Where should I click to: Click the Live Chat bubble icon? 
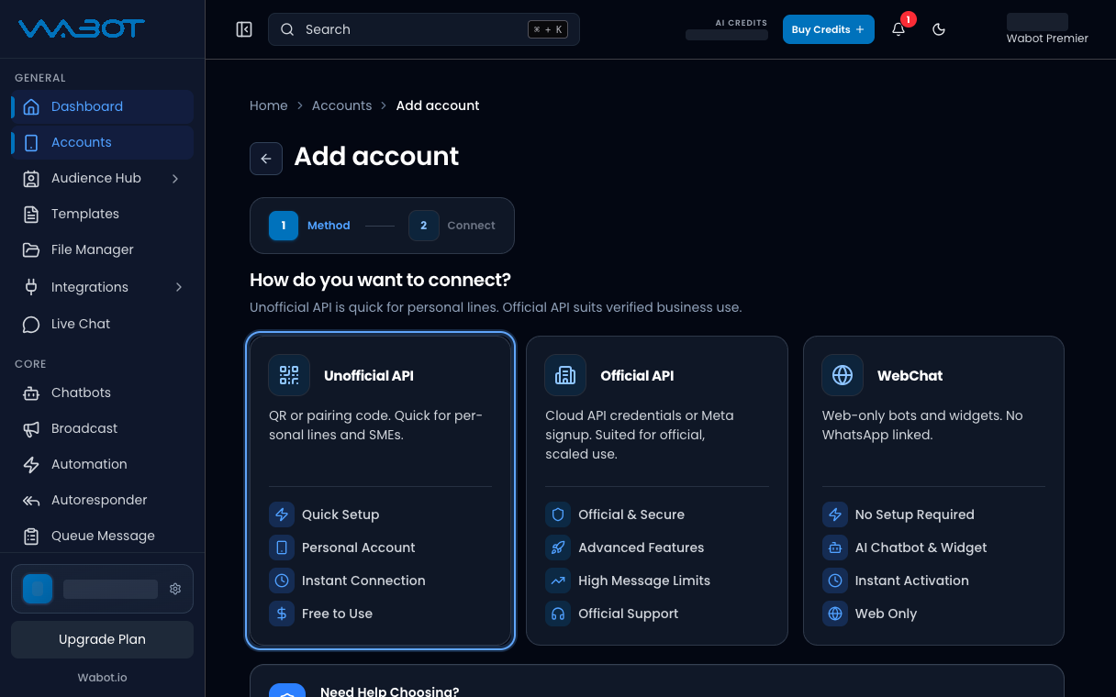(x=31, y=324)
